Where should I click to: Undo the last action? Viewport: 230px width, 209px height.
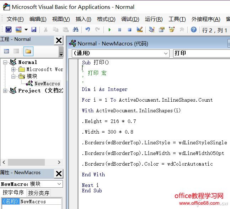[88, 30]
